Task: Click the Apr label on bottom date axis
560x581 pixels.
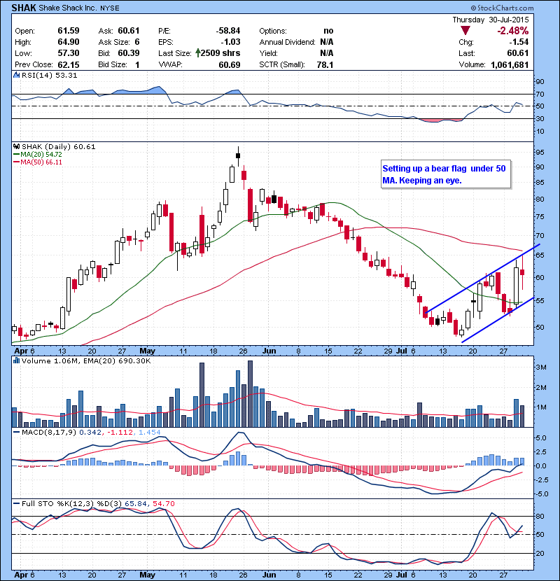Action: pos(21,575)
